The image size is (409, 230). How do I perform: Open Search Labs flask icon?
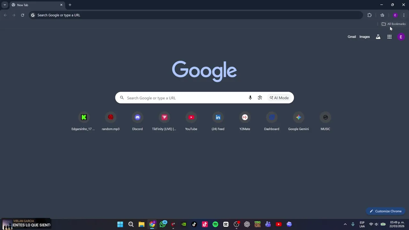[378, 37]
